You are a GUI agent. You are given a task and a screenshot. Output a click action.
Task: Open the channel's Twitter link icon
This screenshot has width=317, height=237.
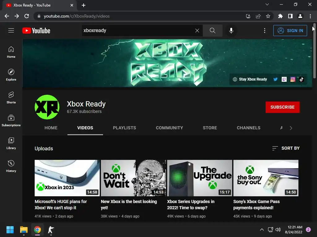tap(275, 79)
